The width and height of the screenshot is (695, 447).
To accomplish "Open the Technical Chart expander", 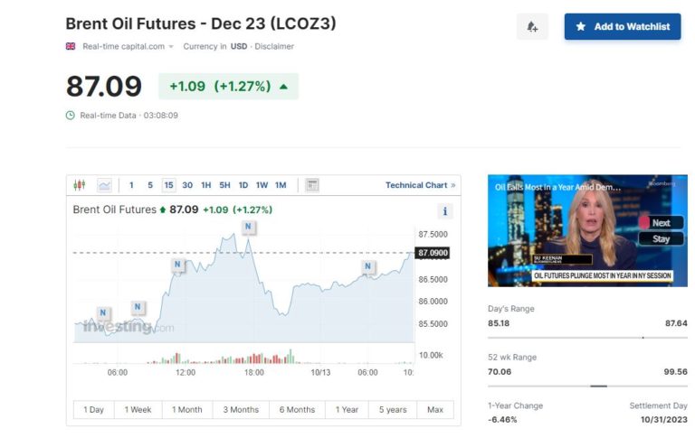I will 421,185.
